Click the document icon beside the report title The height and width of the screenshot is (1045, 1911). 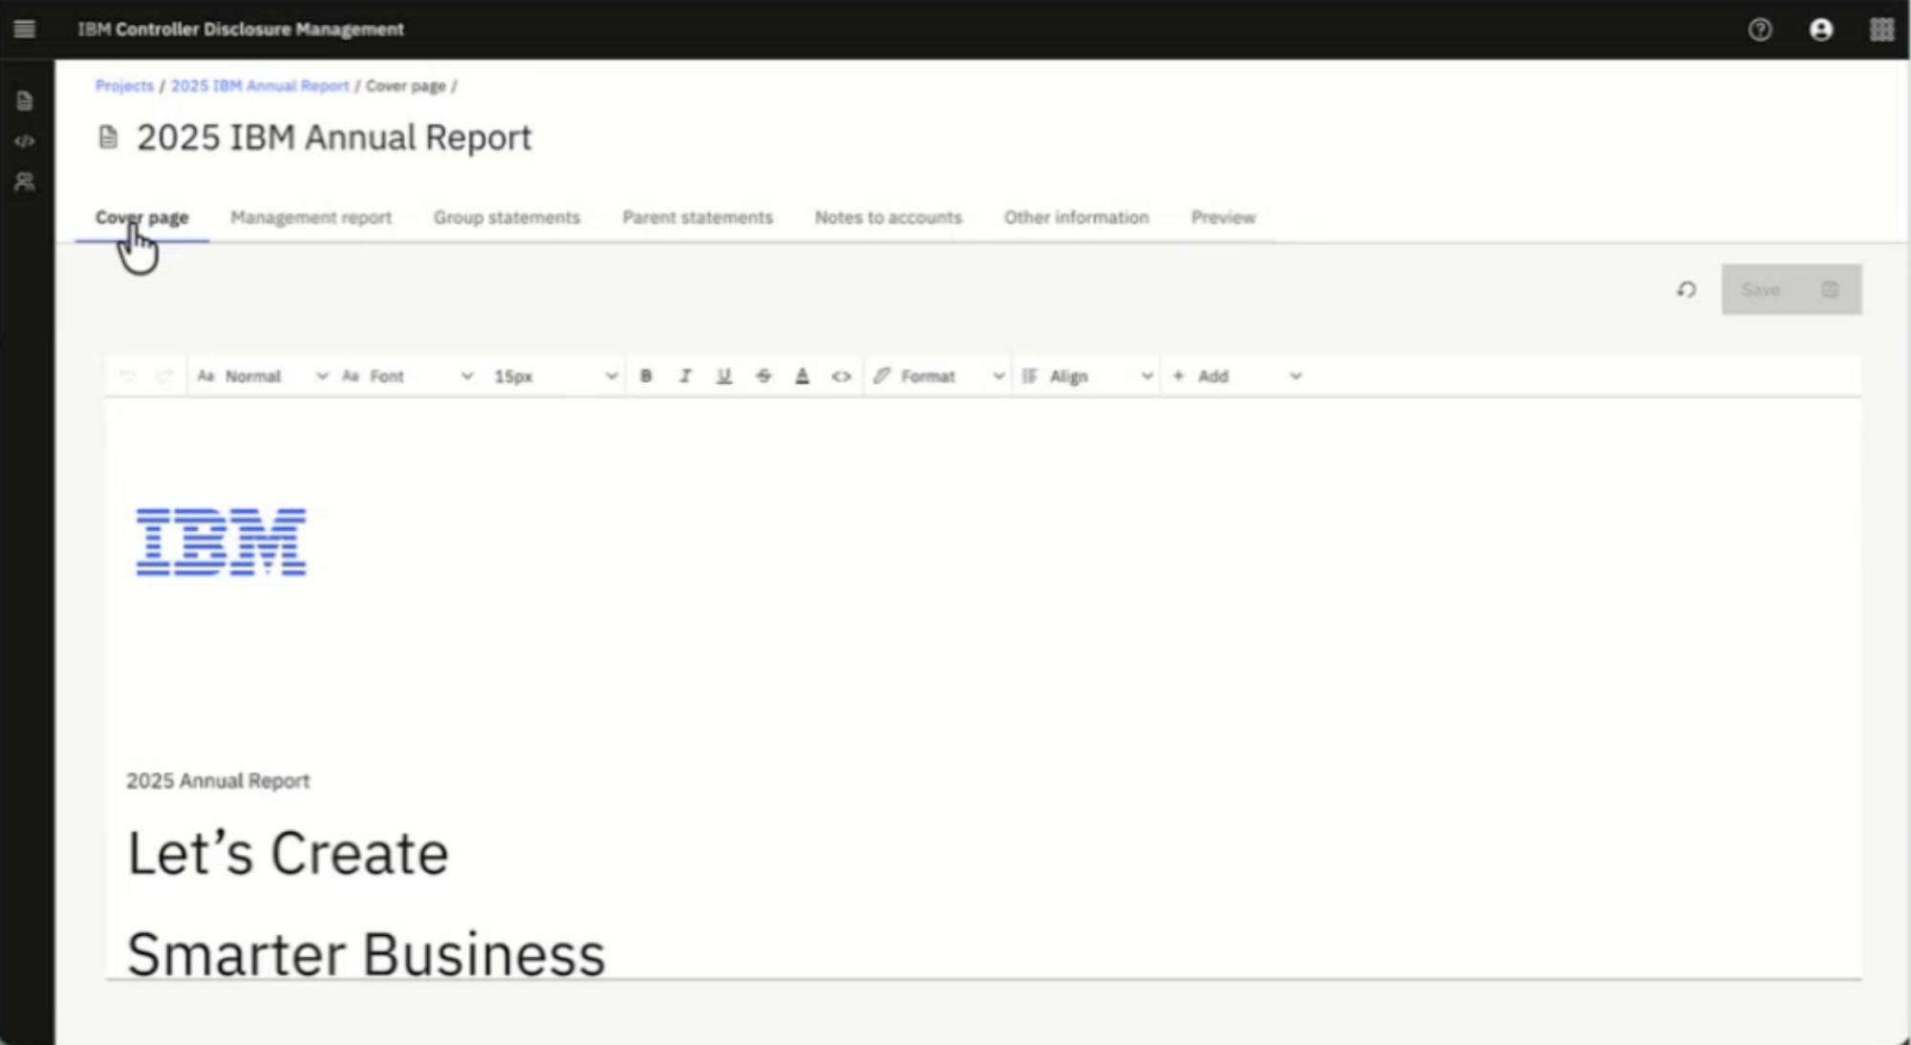[108, 138]
